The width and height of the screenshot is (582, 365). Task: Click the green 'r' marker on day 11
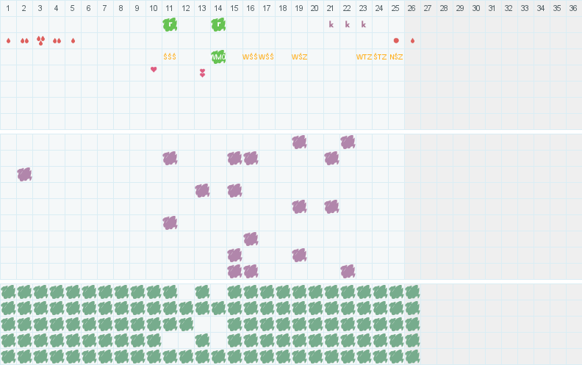tap(170, 24)
